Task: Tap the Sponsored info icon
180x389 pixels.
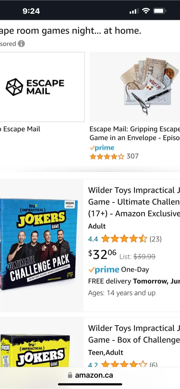Action: coord(21,44)
